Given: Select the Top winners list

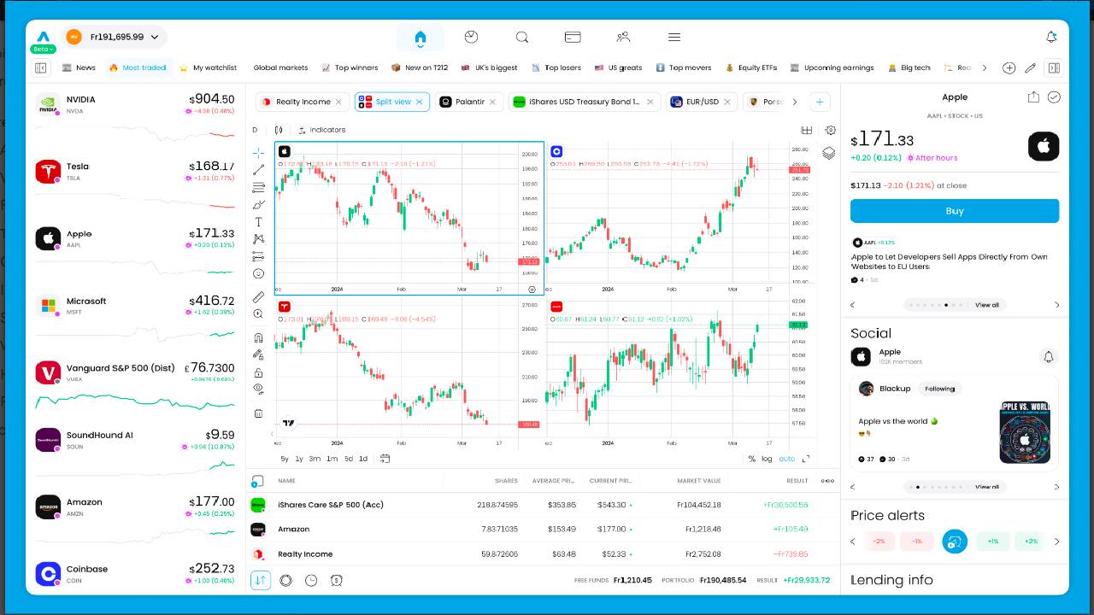Looking at the screenshot, I should (350, 67).
